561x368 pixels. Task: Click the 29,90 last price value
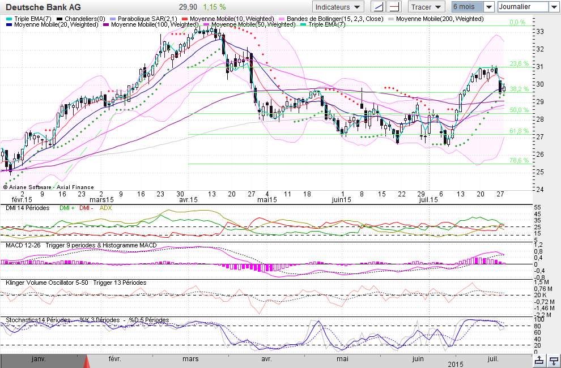(188, 7)
